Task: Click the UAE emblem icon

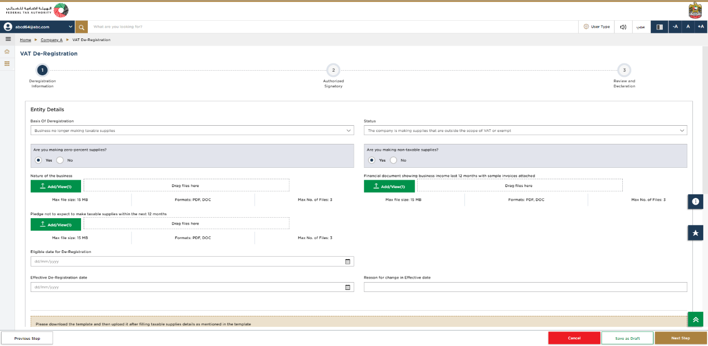Action: pyautogui.click(x=695, y=10)
